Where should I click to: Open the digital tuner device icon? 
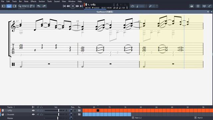tap(198, 6)
